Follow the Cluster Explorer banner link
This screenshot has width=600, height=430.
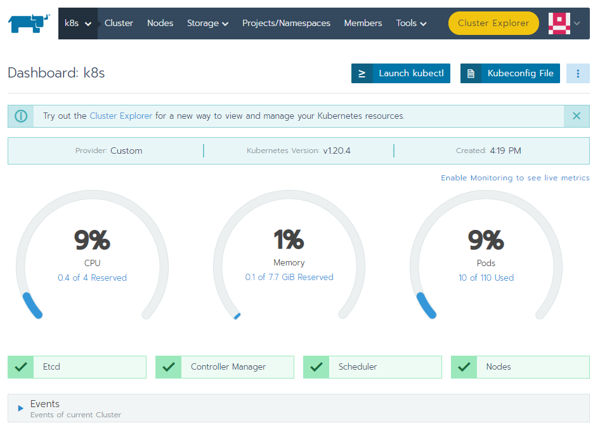(x=121, y=116)
